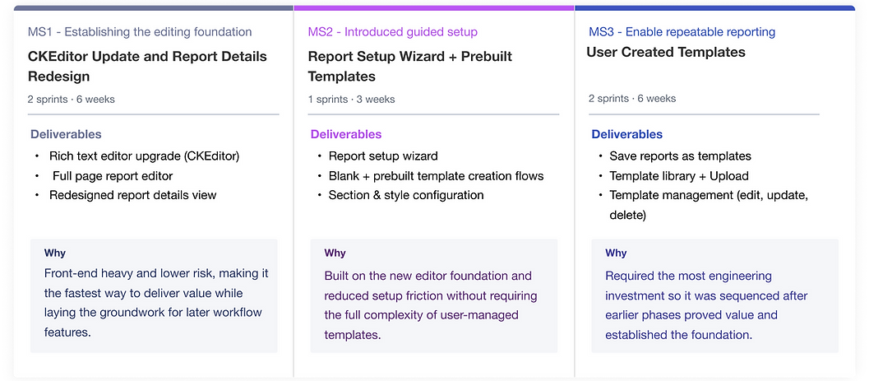This screenshot has height=381, width=869.
Task: Select the MS3 Enable repeatable reporting label
Action: 682,32
